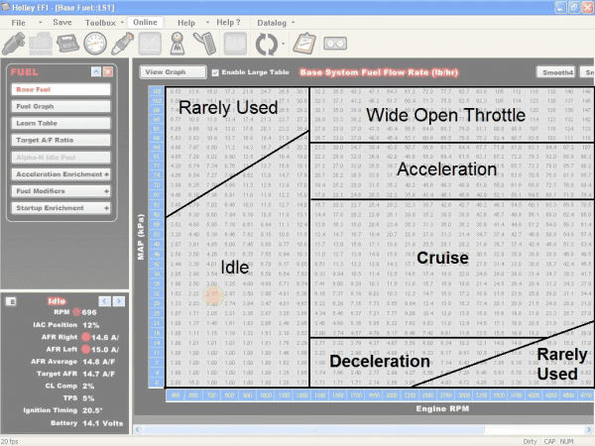Image resolution: width=595 pixels, height=446 pixels.
Task: Open the fuel injector toolbar icon
Action: [13, 44]
